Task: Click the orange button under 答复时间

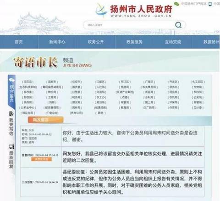Action: click(x=41, y=159)
